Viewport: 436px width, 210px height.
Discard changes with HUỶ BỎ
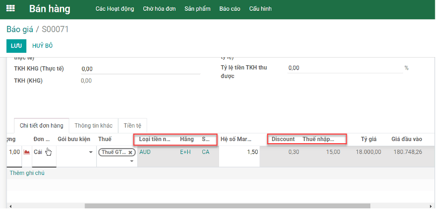click(x=43, y=46)
